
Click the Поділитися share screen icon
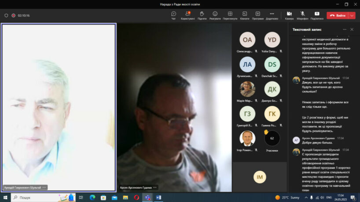point(316,15)
